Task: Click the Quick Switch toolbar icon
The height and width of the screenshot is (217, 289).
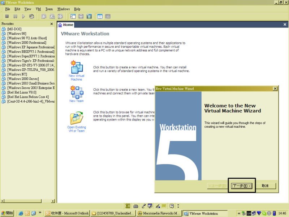Action: point(81,16)
